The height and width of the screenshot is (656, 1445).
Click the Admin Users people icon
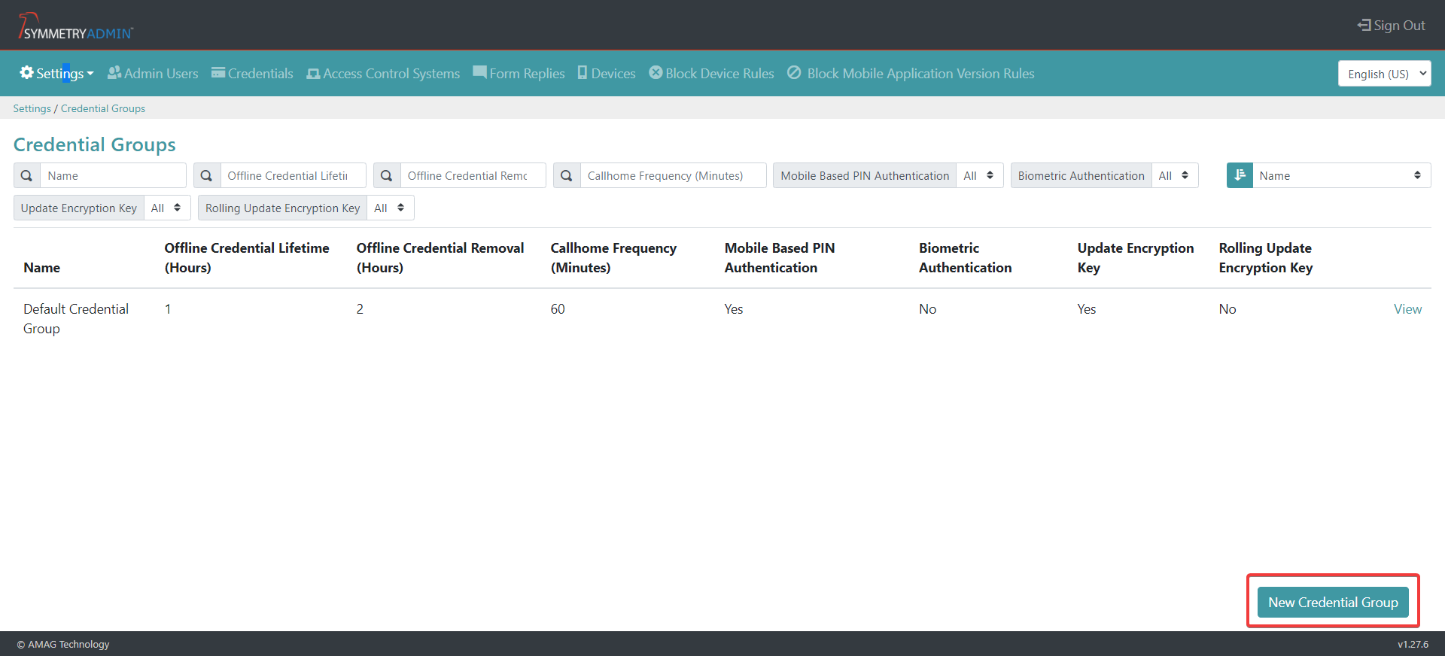(x=114, y=73)
